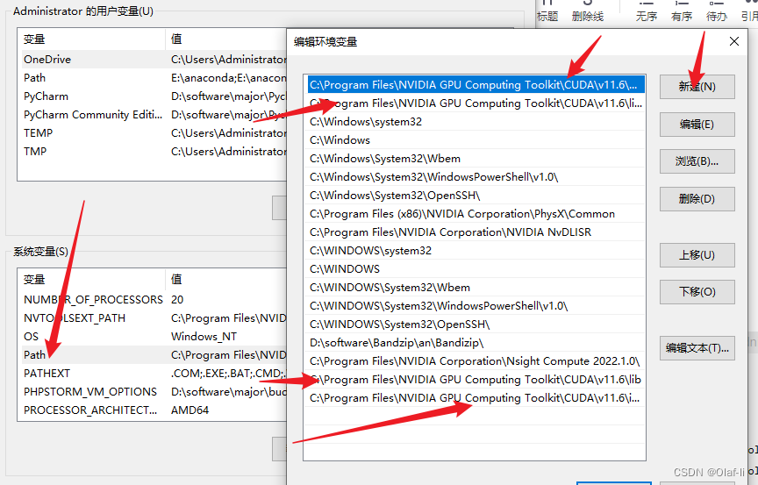This screenshot has height=485, width=758.
Task: Move the entry up with 上移(U)
Action: pos(697,255)
